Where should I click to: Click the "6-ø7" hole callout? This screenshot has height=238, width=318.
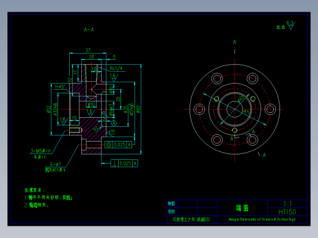pyautogui.click(x=56, y=164)
